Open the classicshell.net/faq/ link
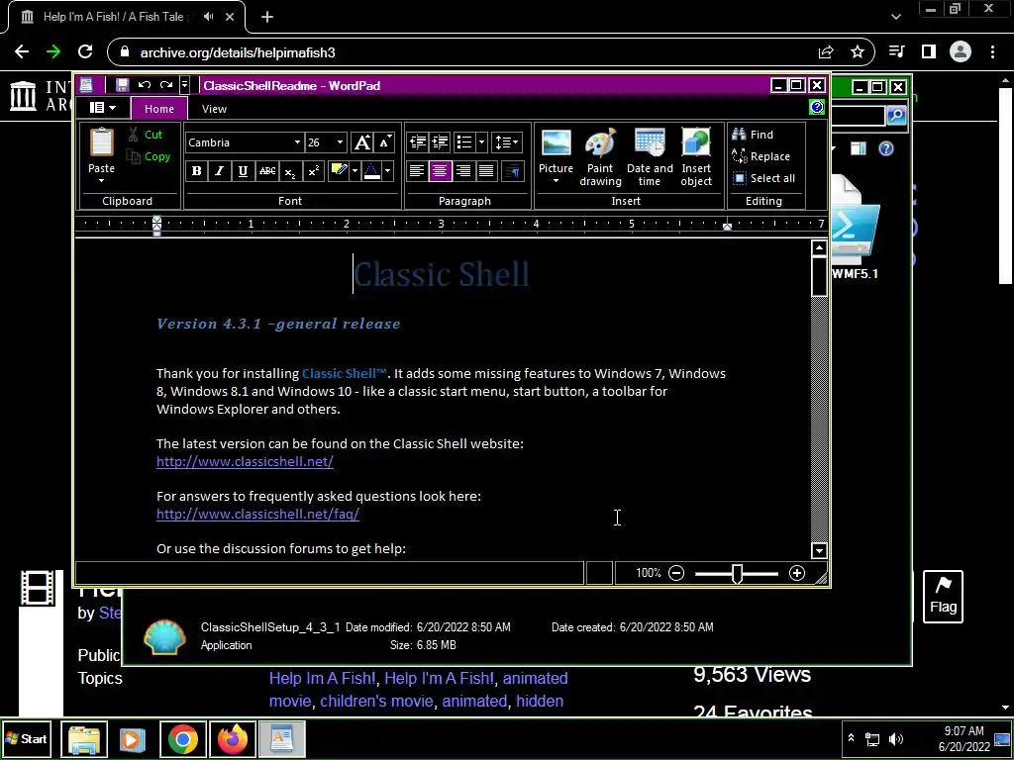Screen dimensions: 1014x760 258,514
